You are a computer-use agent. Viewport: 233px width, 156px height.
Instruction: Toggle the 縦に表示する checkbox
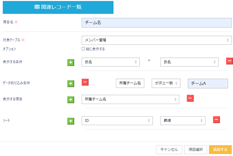click(84, 49)
